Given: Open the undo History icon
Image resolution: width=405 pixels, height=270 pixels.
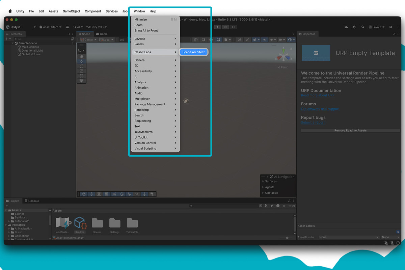Looking at the screenshot, I should [x=354, y=27].
